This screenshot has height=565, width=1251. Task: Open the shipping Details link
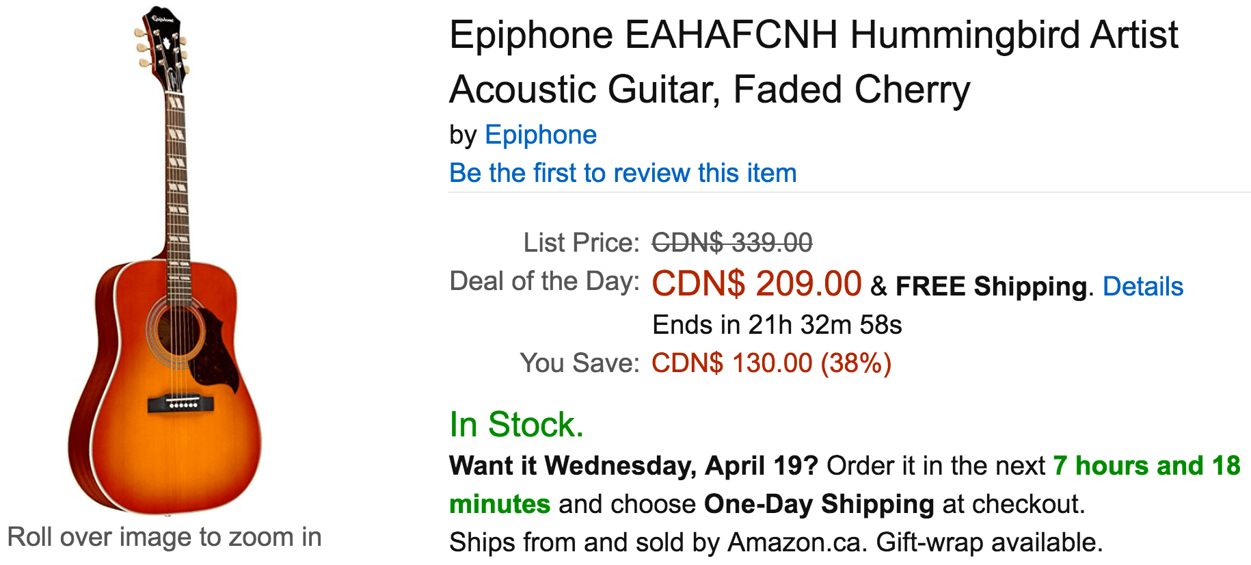tap(1143, 287)
